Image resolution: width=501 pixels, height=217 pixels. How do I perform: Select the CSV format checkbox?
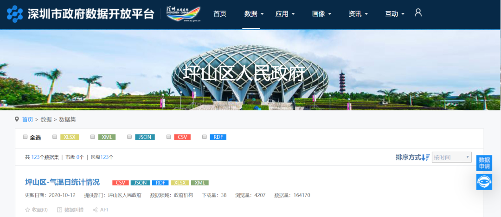pos(169,137)
